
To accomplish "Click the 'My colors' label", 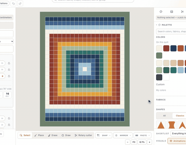I will tap(161, 90).
